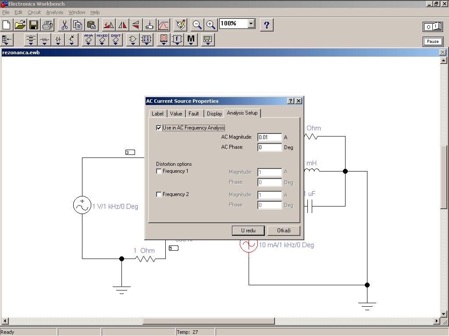This screenshot has width=449, height=336.
Task: Uncheck Use in AC Frequency Analysis
Action: point(159,128)
